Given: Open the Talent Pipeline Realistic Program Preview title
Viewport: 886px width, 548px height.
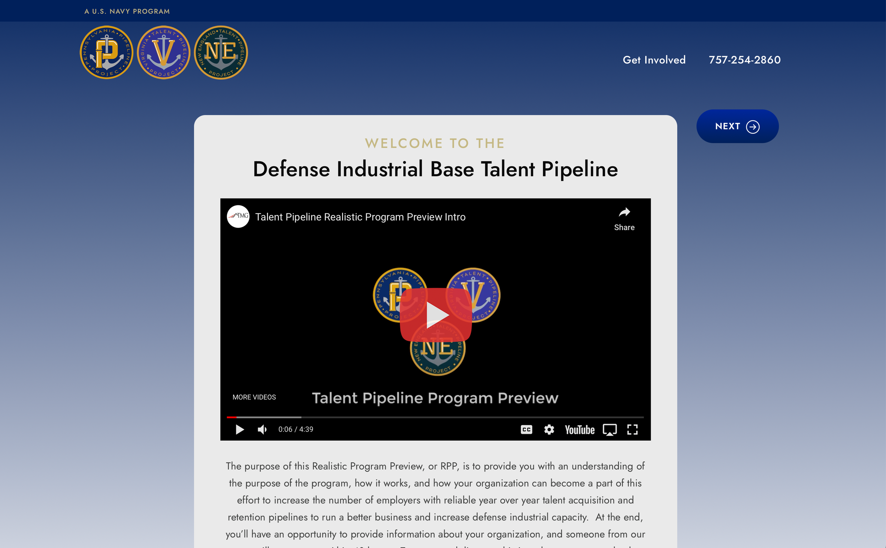Looking at the screenshot, I should click(x=360, y=216).
